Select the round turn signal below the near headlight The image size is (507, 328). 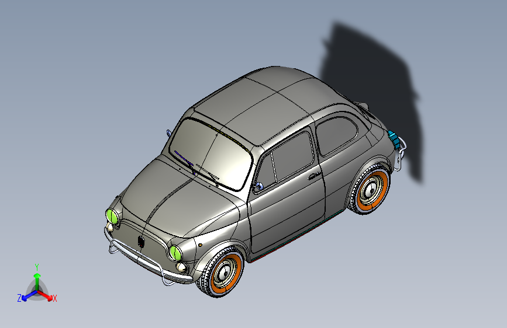181,267
